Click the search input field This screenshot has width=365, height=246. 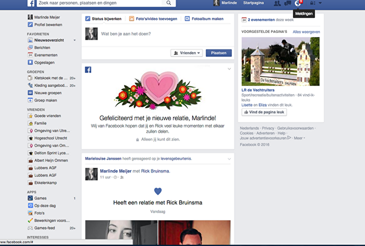(99, 3)
